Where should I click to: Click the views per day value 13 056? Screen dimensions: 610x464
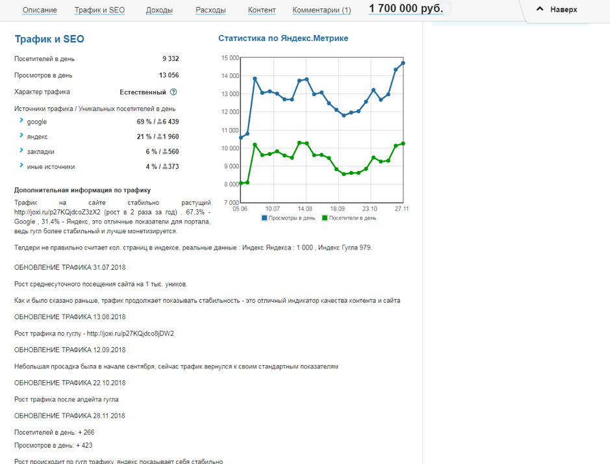click(x=169, y=75)
